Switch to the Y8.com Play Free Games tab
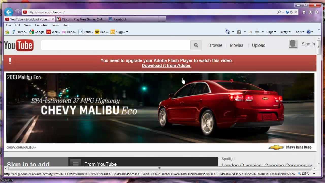Viewport: 325px width, 183px height. point(81,19)
